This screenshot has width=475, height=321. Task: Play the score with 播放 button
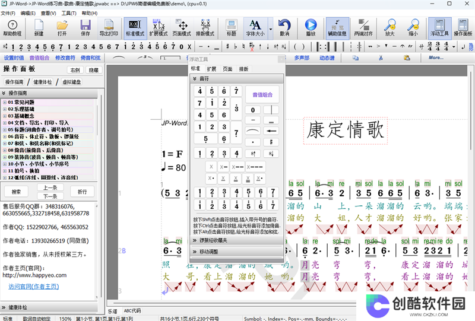311,28
